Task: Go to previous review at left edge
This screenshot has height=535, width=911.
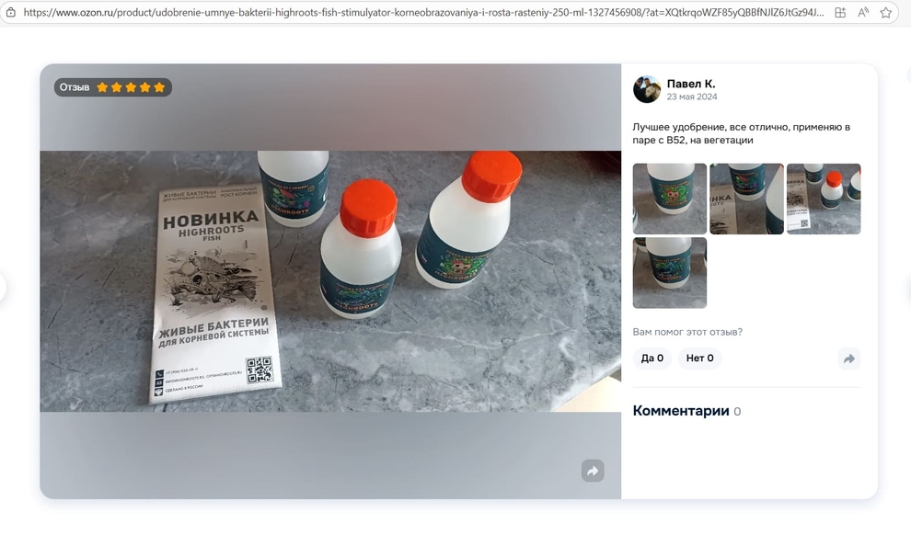Action: [x=2, y=287]
